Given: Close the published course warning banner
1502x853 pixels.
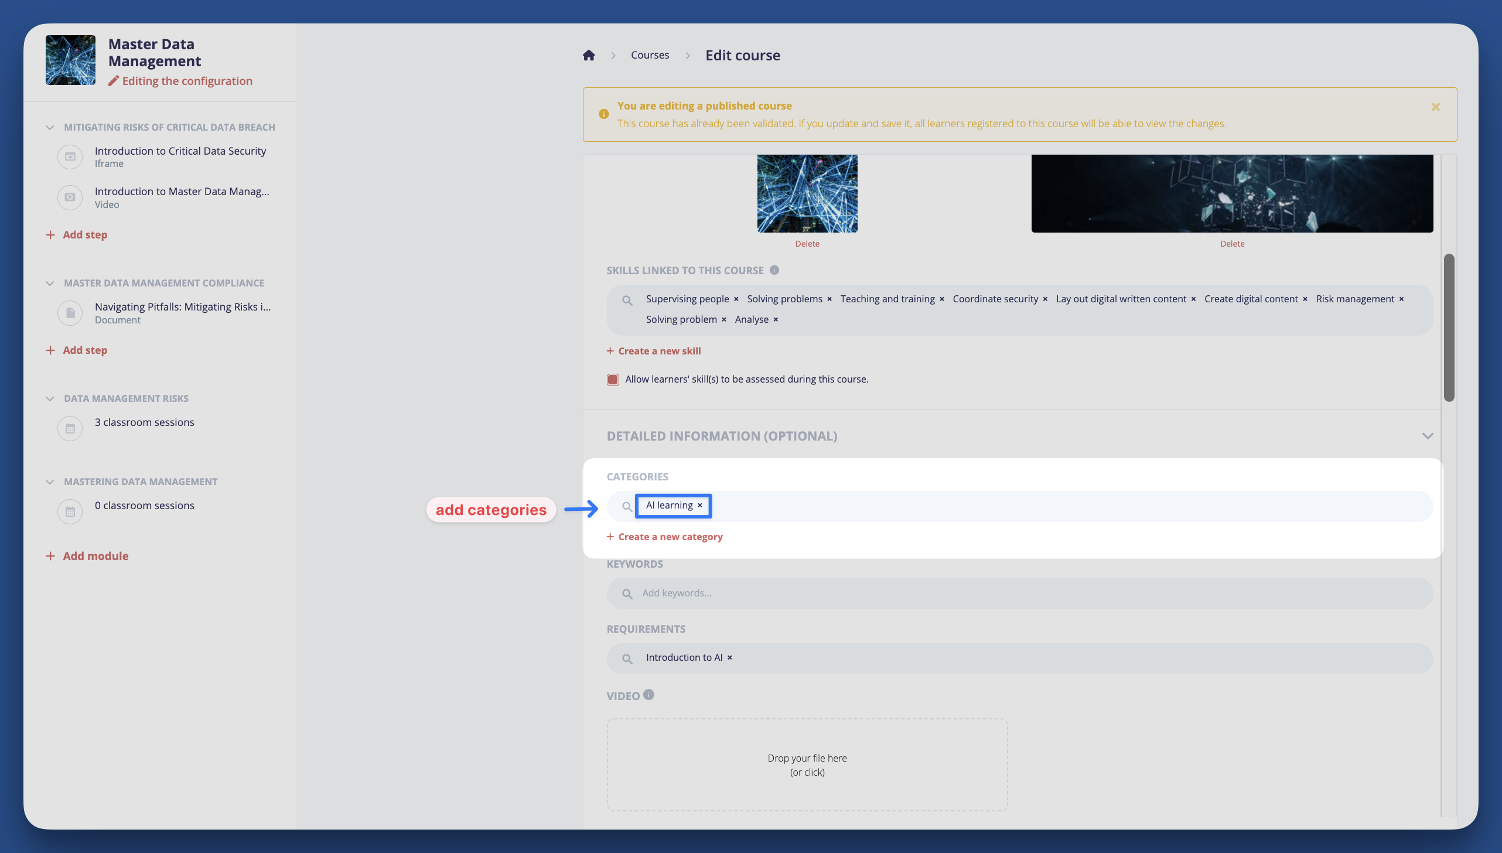Looking at the screenshot, I should click(x=1436, y=107).
